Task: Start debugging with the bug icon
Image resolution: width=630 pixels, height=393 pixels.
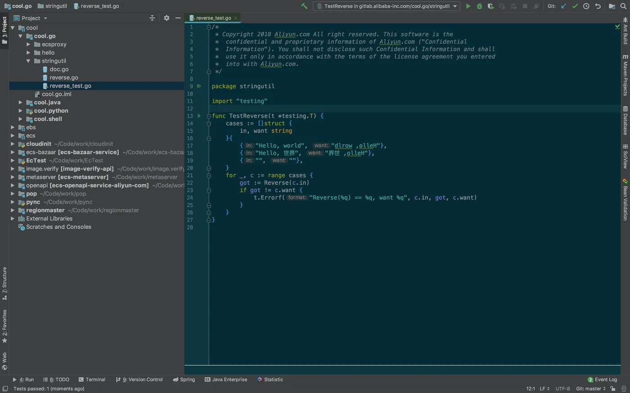Action: coord(479,6)
